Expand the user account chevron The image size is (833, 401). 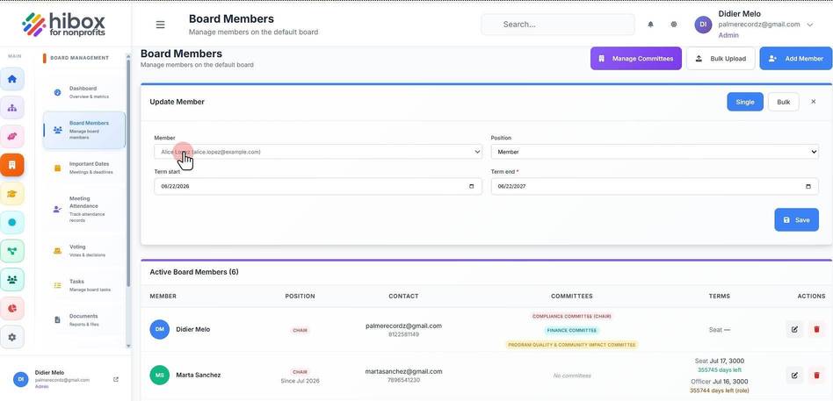[x=810, y=25]
